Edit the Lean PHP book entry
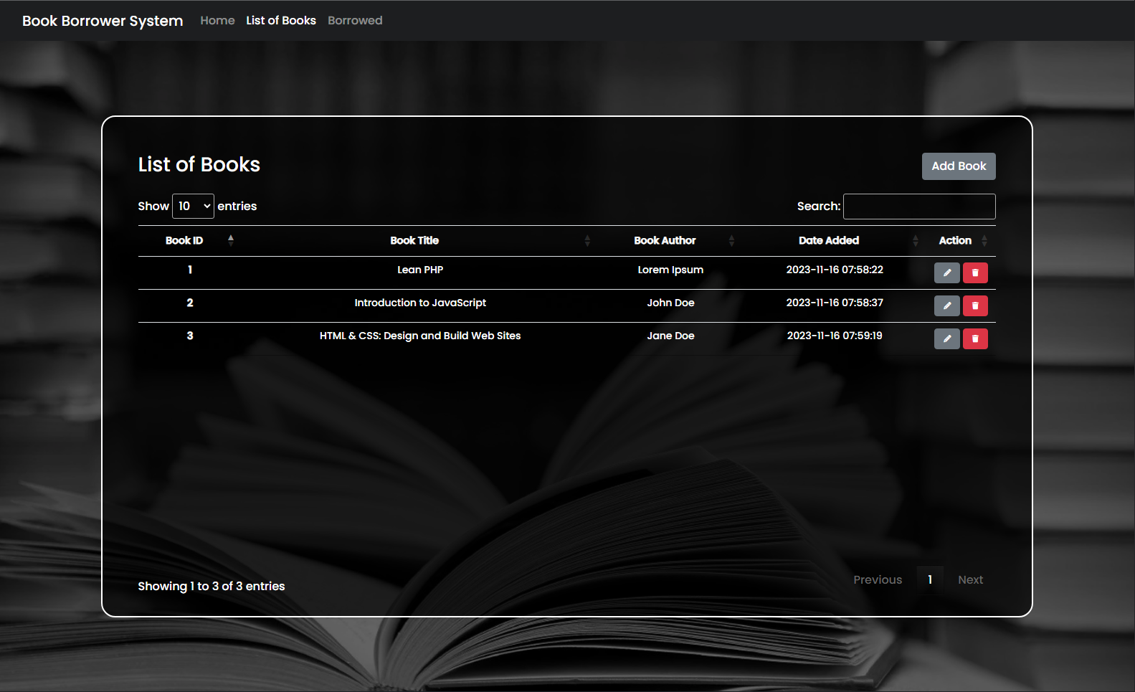 946,272
